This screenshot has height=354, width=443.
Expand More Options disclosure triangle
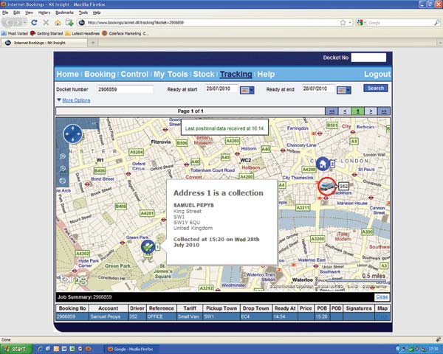tap(59, 100)
